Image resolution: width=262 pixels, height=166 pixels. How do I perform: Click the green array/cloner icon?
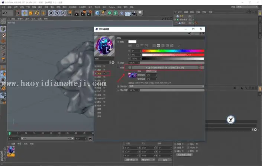[116, 13]
